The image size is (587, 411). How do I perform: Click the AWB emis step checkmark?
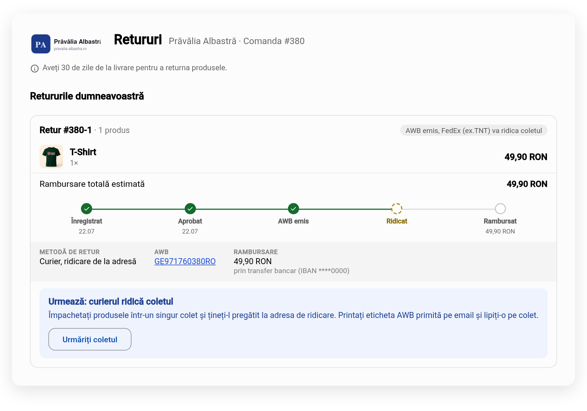coord(293,208)
